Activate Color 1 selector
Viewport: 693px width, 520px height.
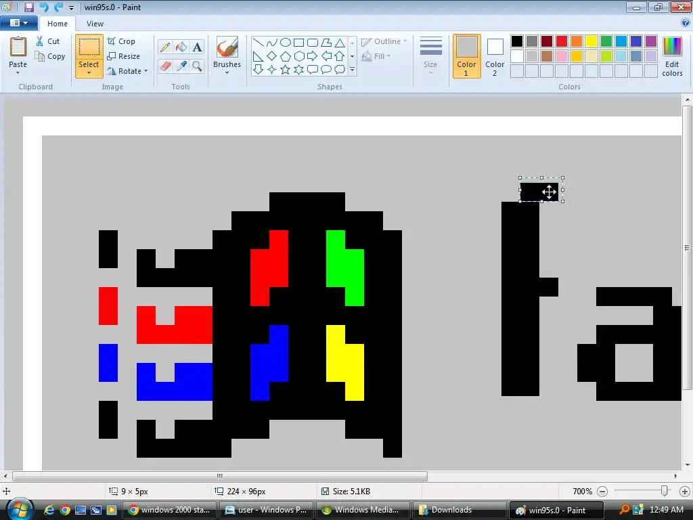pyautogui.click(x=467, y=56)
